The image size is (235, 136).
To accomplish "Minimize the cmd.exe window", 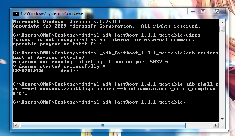I will click(x=193, y=12).
